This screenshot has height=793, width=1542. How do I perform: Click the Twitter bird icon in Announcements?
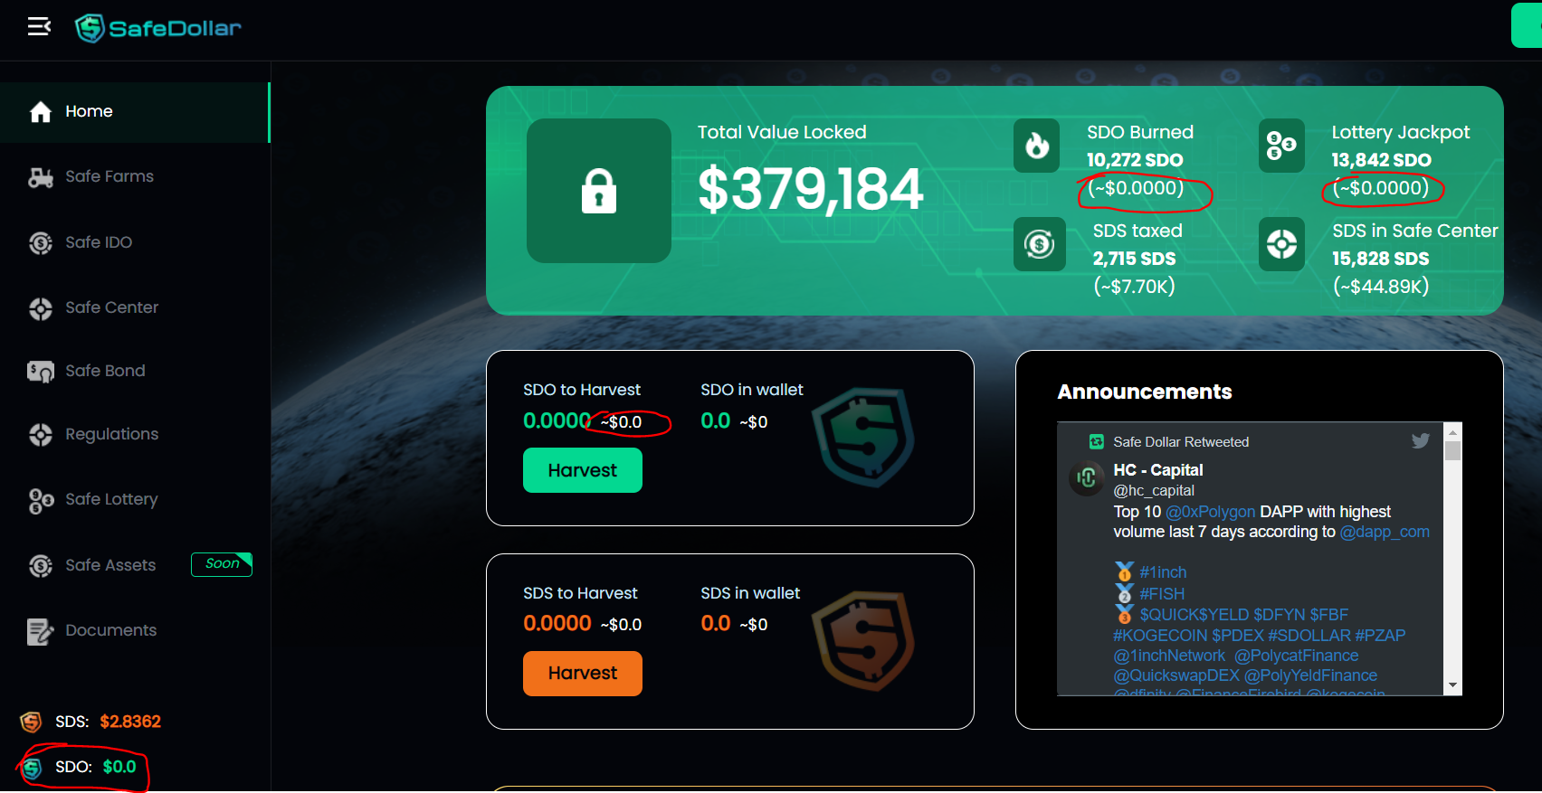[1420, 441]
